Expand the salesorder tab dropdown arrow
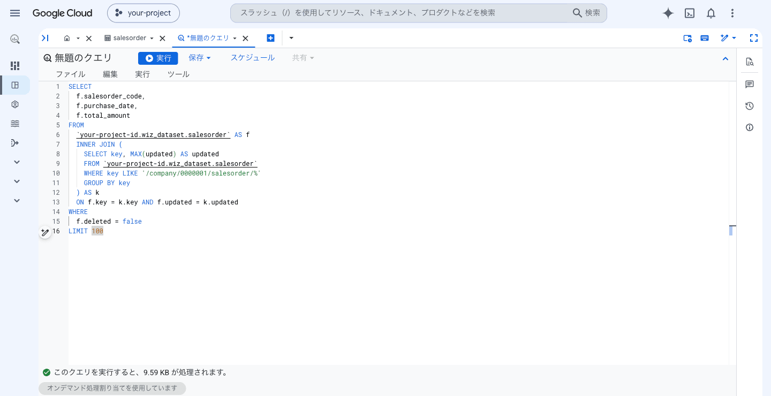This screenshot has height=396, width=771. [152, 39]
